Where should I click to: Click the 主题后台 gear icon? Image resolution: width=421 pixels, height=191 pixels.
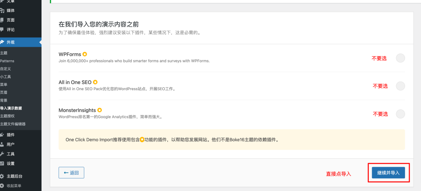coord(2,176)
